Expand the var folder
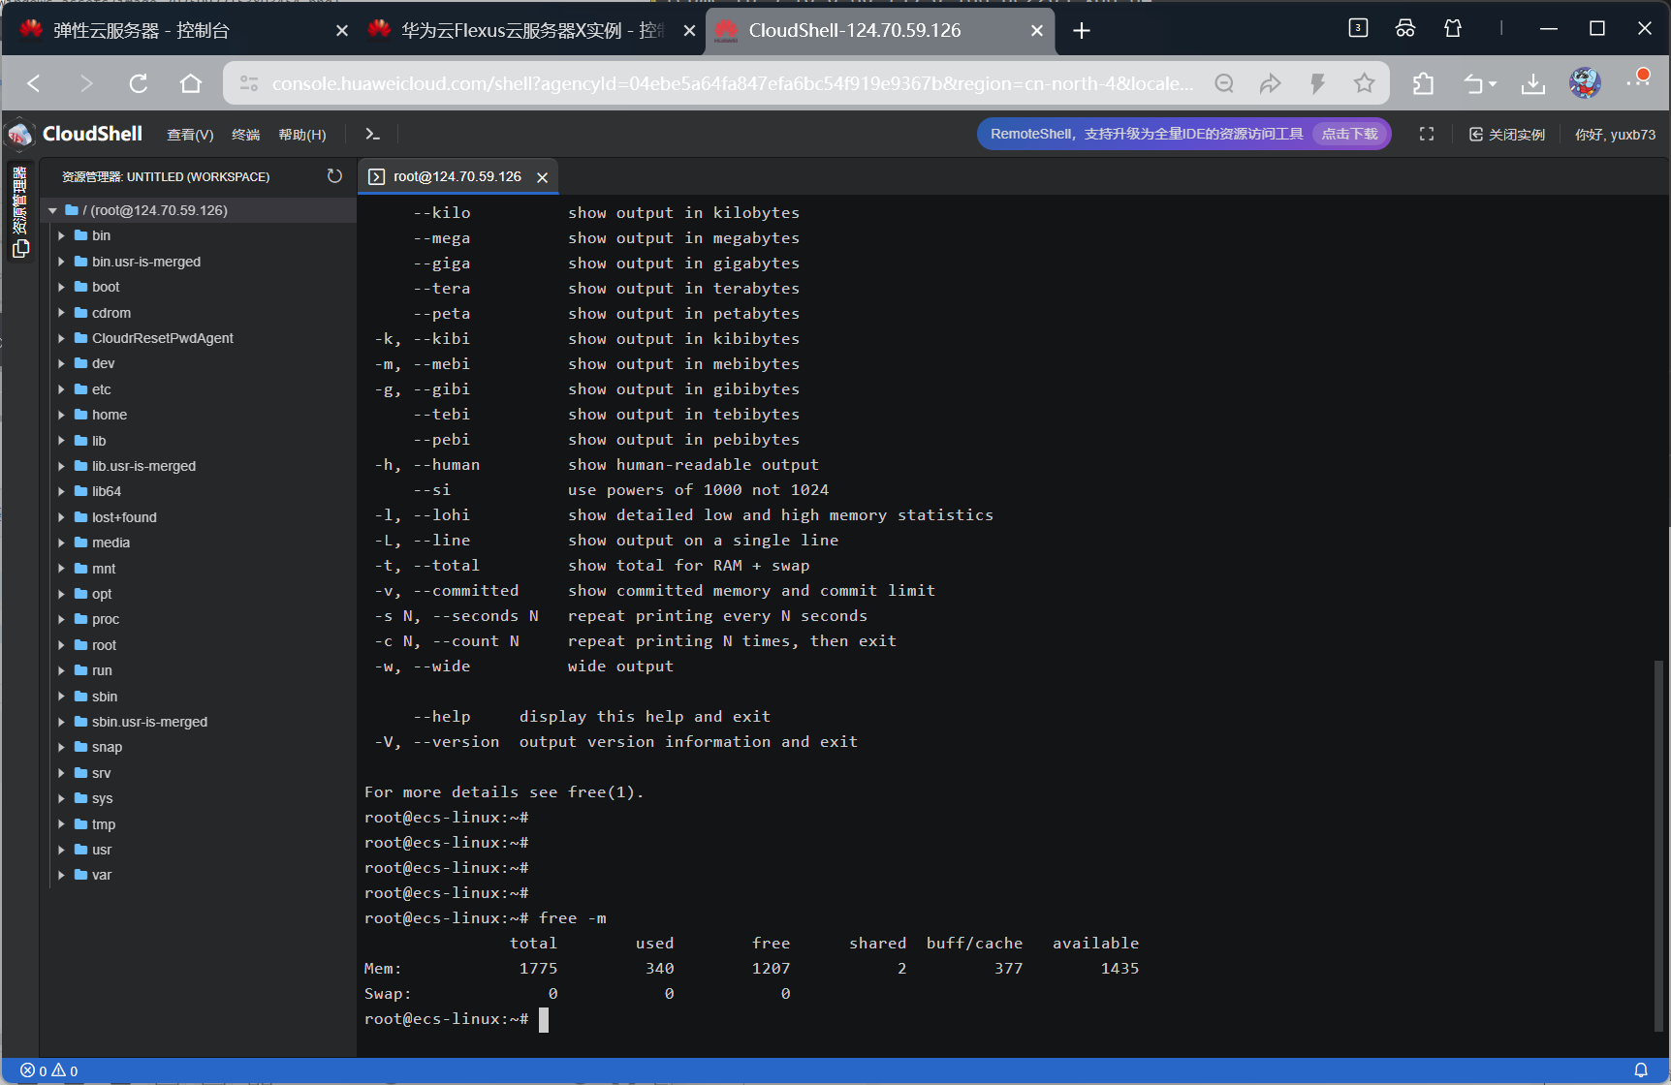This screenshot has height=1085, width=1671. [x=61, y=875]
